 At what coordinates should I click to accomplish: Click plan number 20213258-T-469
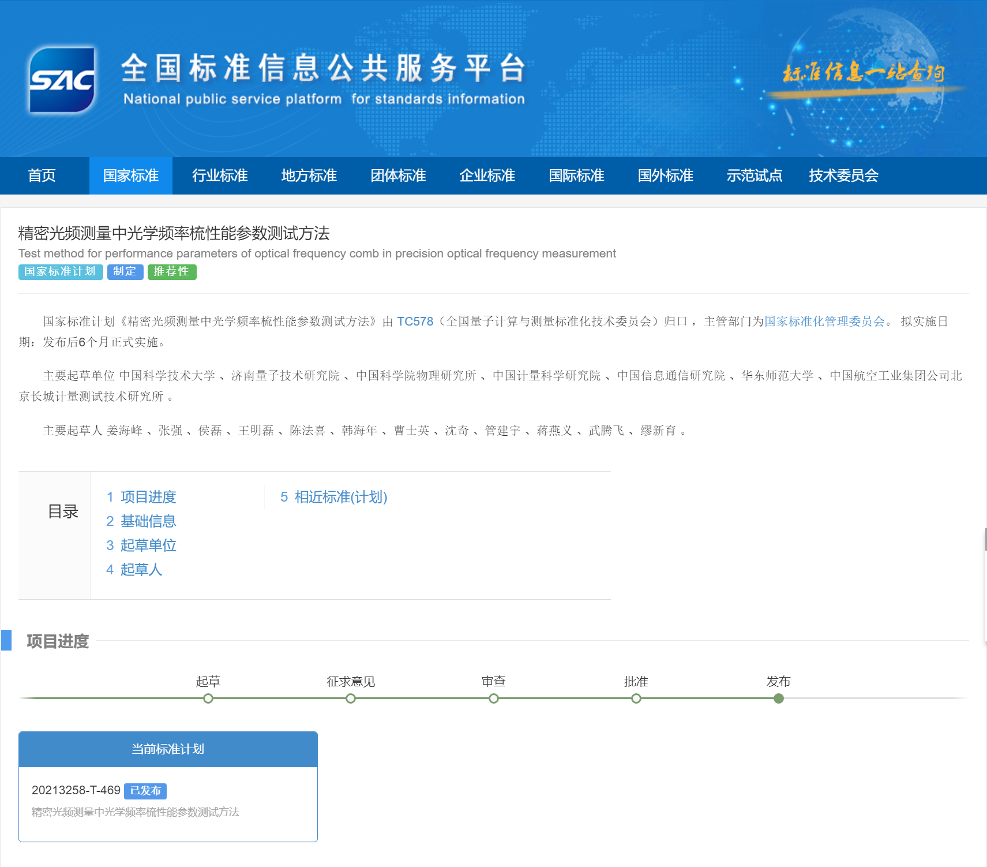[x=76, y=790]
